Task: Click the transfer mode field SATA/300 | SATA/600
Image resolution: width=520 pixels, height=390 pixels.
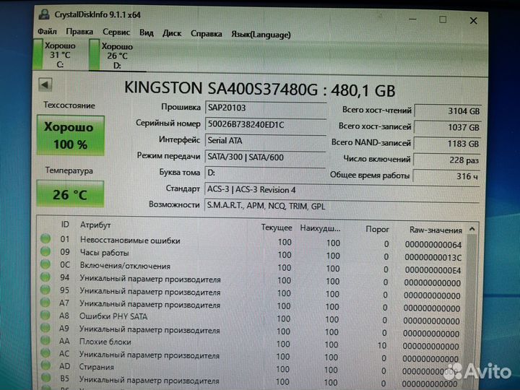Action: click(x=265, y=157)
